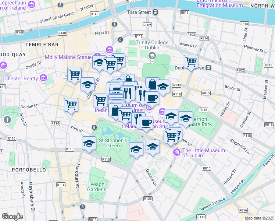The image size is (275, 221).
Task: Click the Trinity College Dublin university icon
Action: coord(152,56)
